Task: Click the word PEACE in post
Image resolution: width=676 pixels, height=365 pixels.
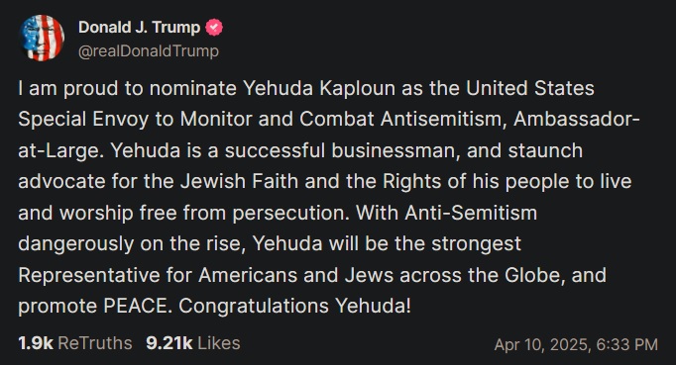Action: 137,306
